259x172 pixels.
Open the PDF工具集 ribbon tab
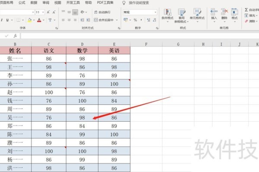tap(105, 3)
